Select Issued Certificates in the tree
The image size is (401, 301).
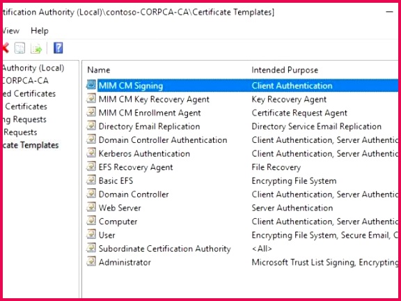point(26,106)
